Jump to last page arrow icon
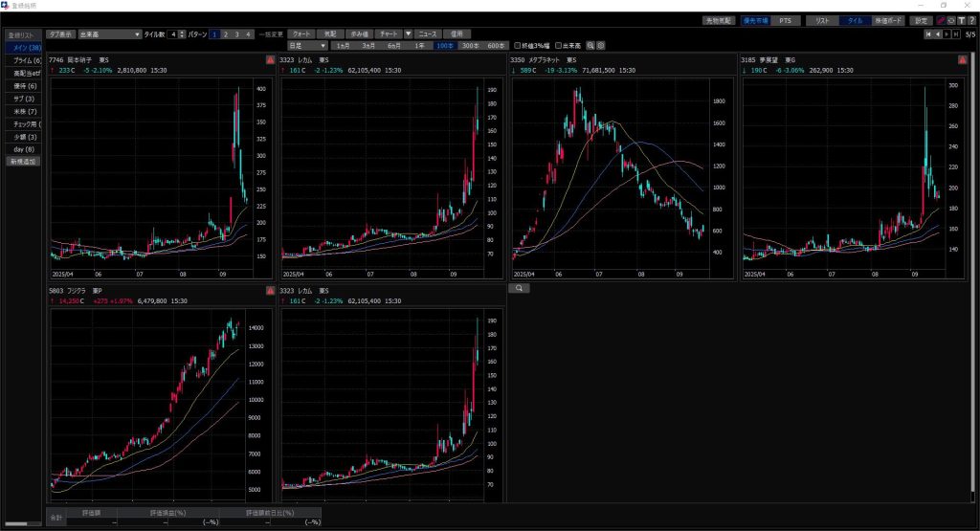This screenshot has width=980, height=531. pyautogui.click(x=955, y=34)
